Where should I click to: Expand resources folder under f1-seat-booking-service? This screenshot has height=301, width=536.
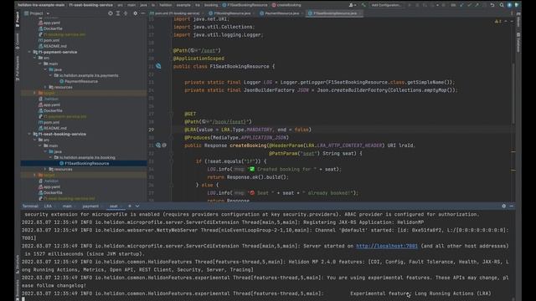point(45,169)
